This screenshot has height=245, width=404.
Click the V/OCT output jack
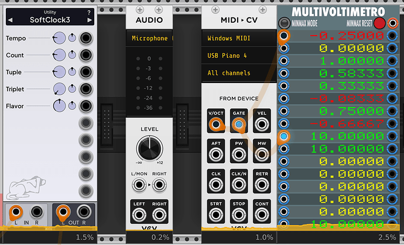tap(216, 125)
